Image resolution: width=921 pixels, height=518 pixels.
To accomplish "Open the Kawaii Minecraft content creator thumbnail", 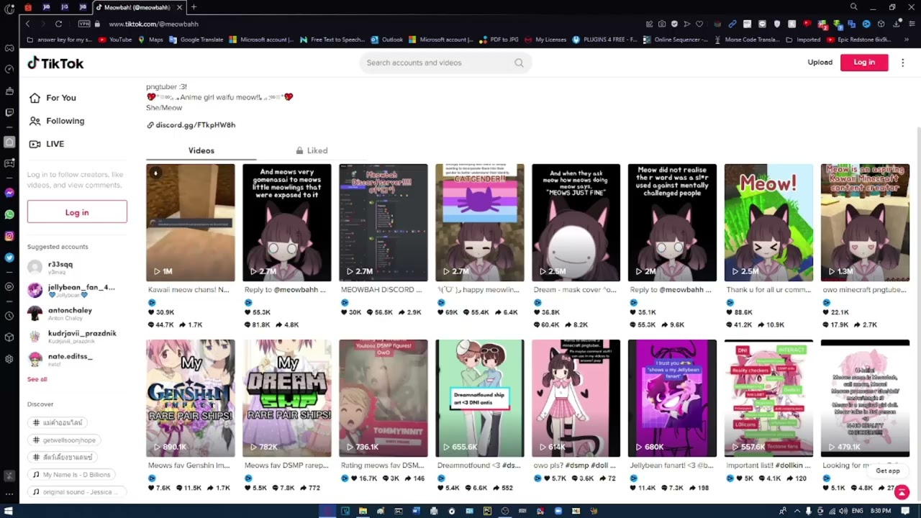I will coord(866,222).
